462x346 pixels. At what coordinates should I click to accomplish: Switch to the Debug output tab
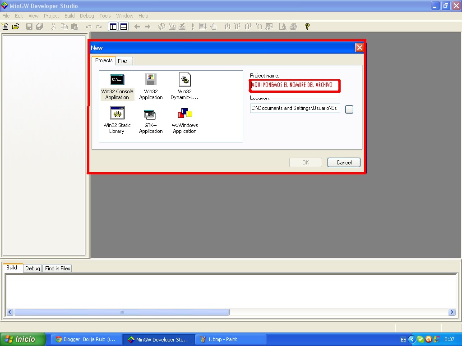32,269
